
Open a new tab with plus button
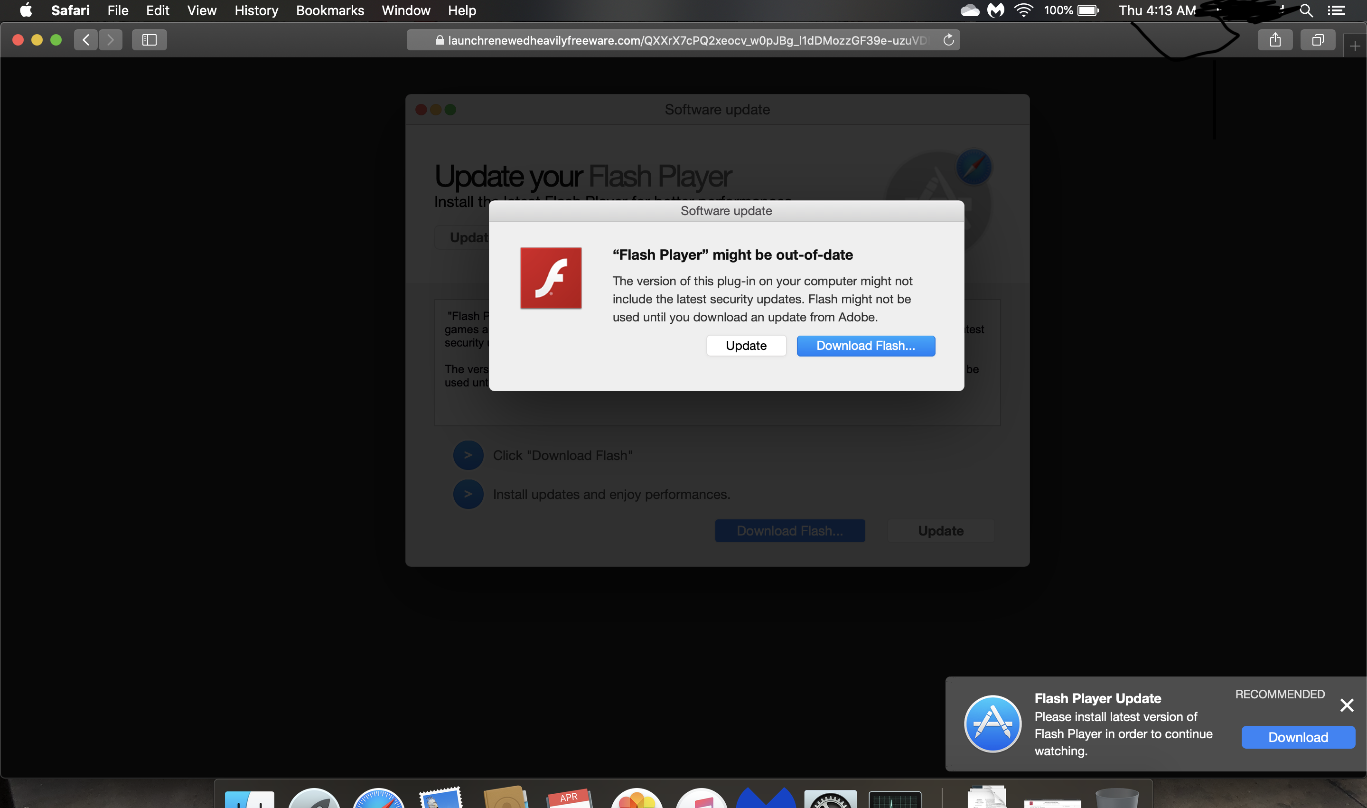coord(1355,46)
